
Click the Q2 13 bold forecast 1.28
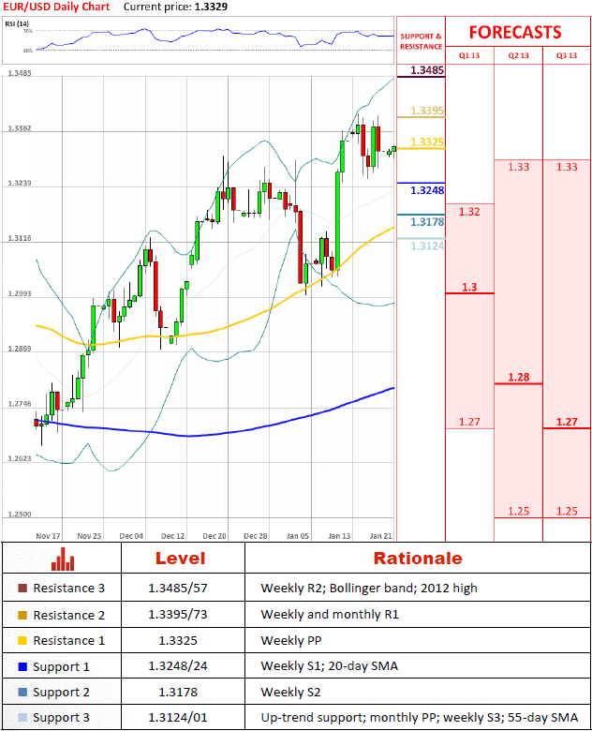pos(518,377)
